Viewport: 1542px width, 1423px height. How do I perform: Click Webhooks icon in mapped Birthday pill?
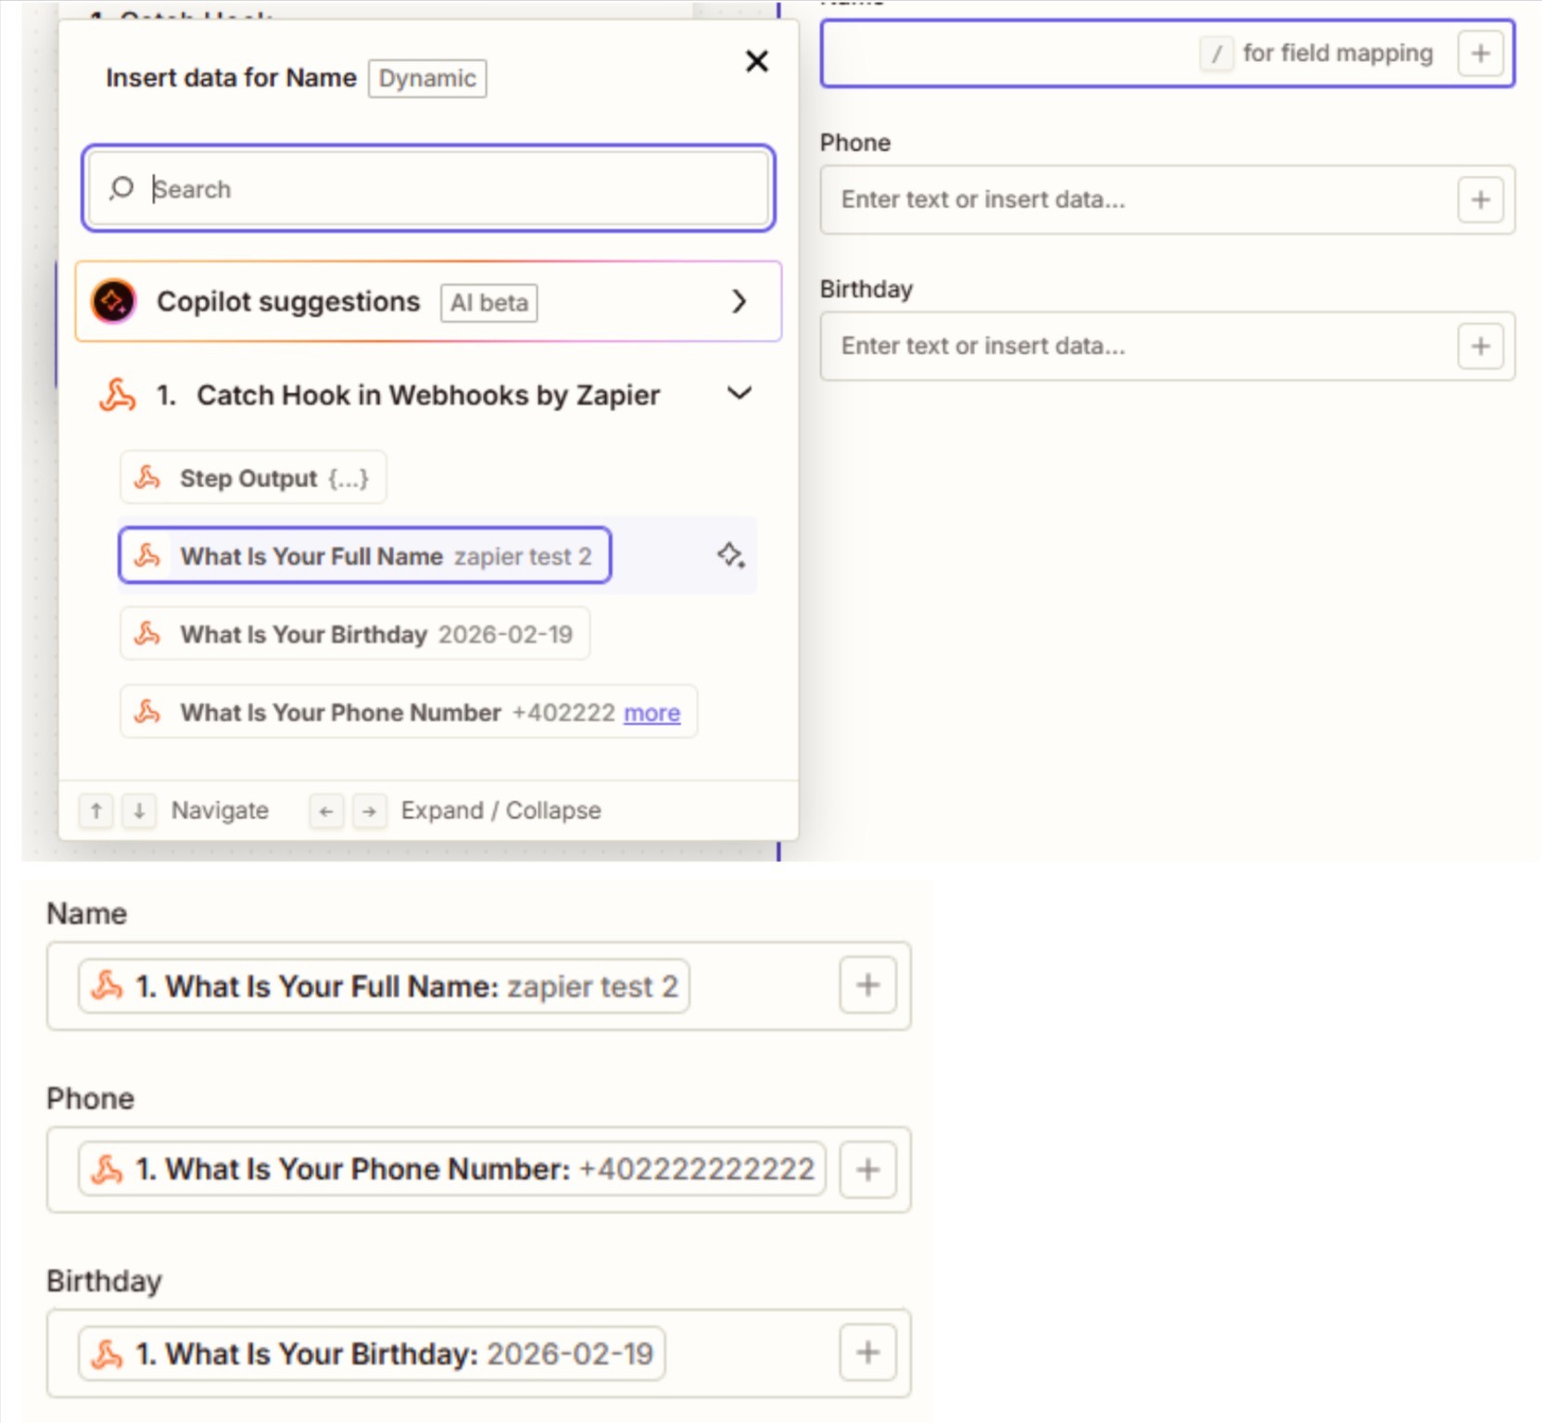(x=107, y=1354)
